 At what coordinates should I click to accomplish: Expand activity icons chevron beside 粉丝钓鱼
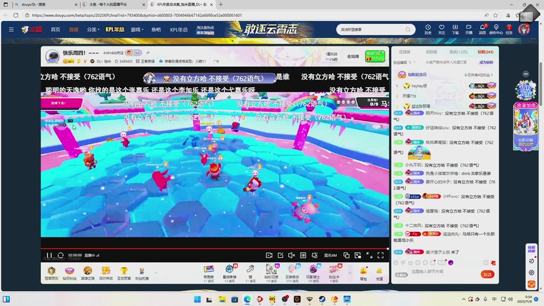pyautogui.click(x=156, y=273)
